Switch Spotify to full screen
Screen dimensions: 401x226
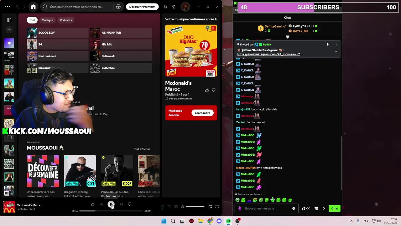point(217,207)
